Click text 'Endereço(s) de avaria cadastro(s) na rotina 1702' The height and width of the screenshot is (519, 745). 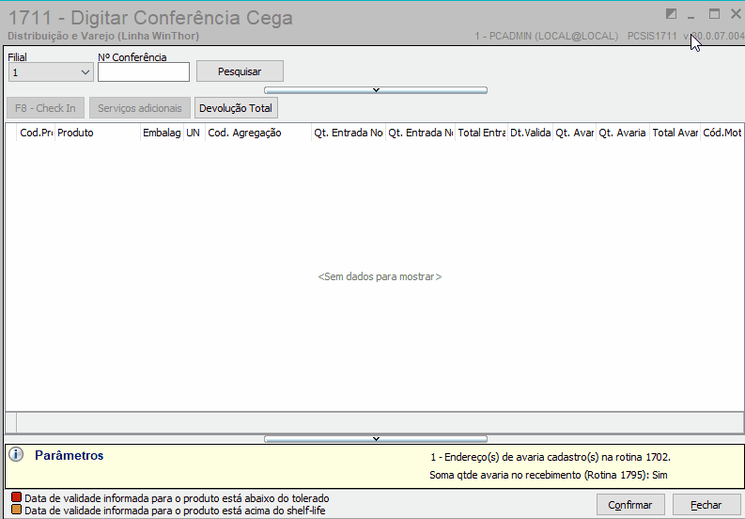coord(557,457)
